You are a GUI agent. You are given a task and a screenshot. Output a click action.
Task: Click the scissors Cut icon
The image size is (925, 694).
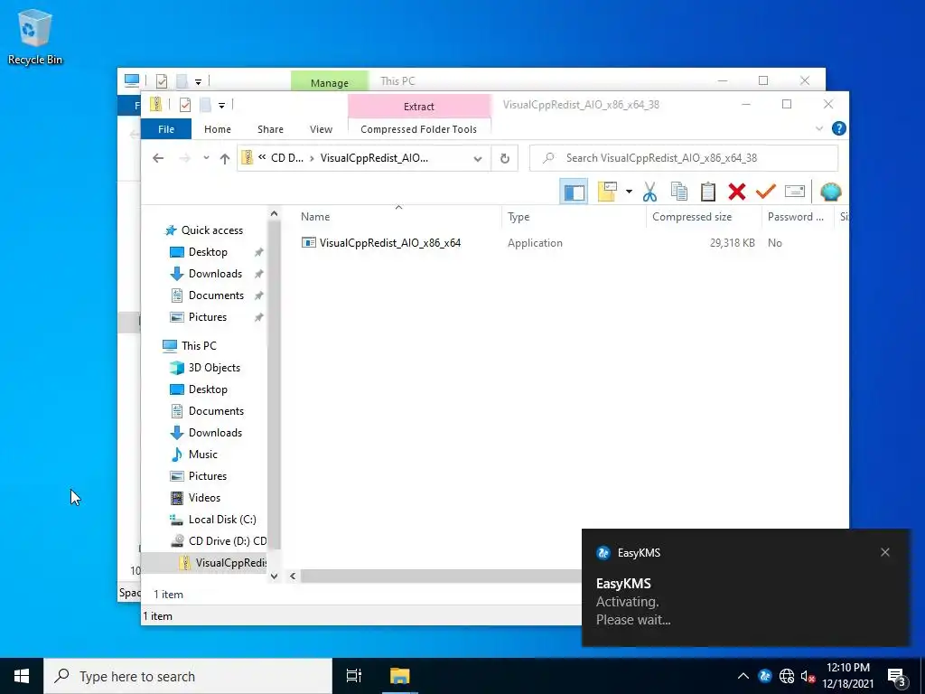(649, 192)
